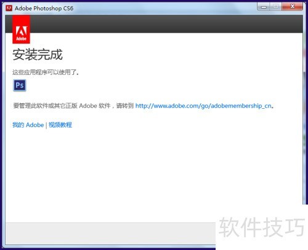Open the adobemembership_cn URL link
This screenshot has height=250, width=308.
point(203,106)
